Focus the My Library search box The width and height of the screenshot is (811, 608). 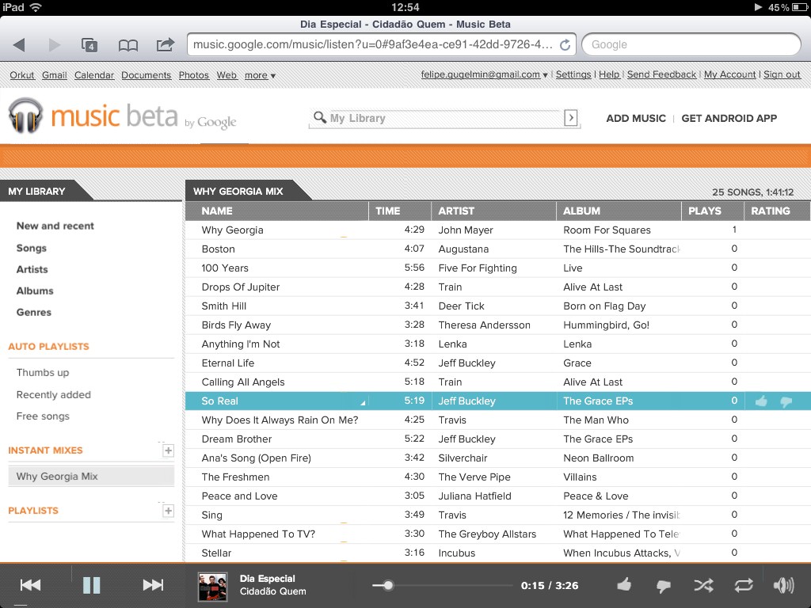point(445,119)
